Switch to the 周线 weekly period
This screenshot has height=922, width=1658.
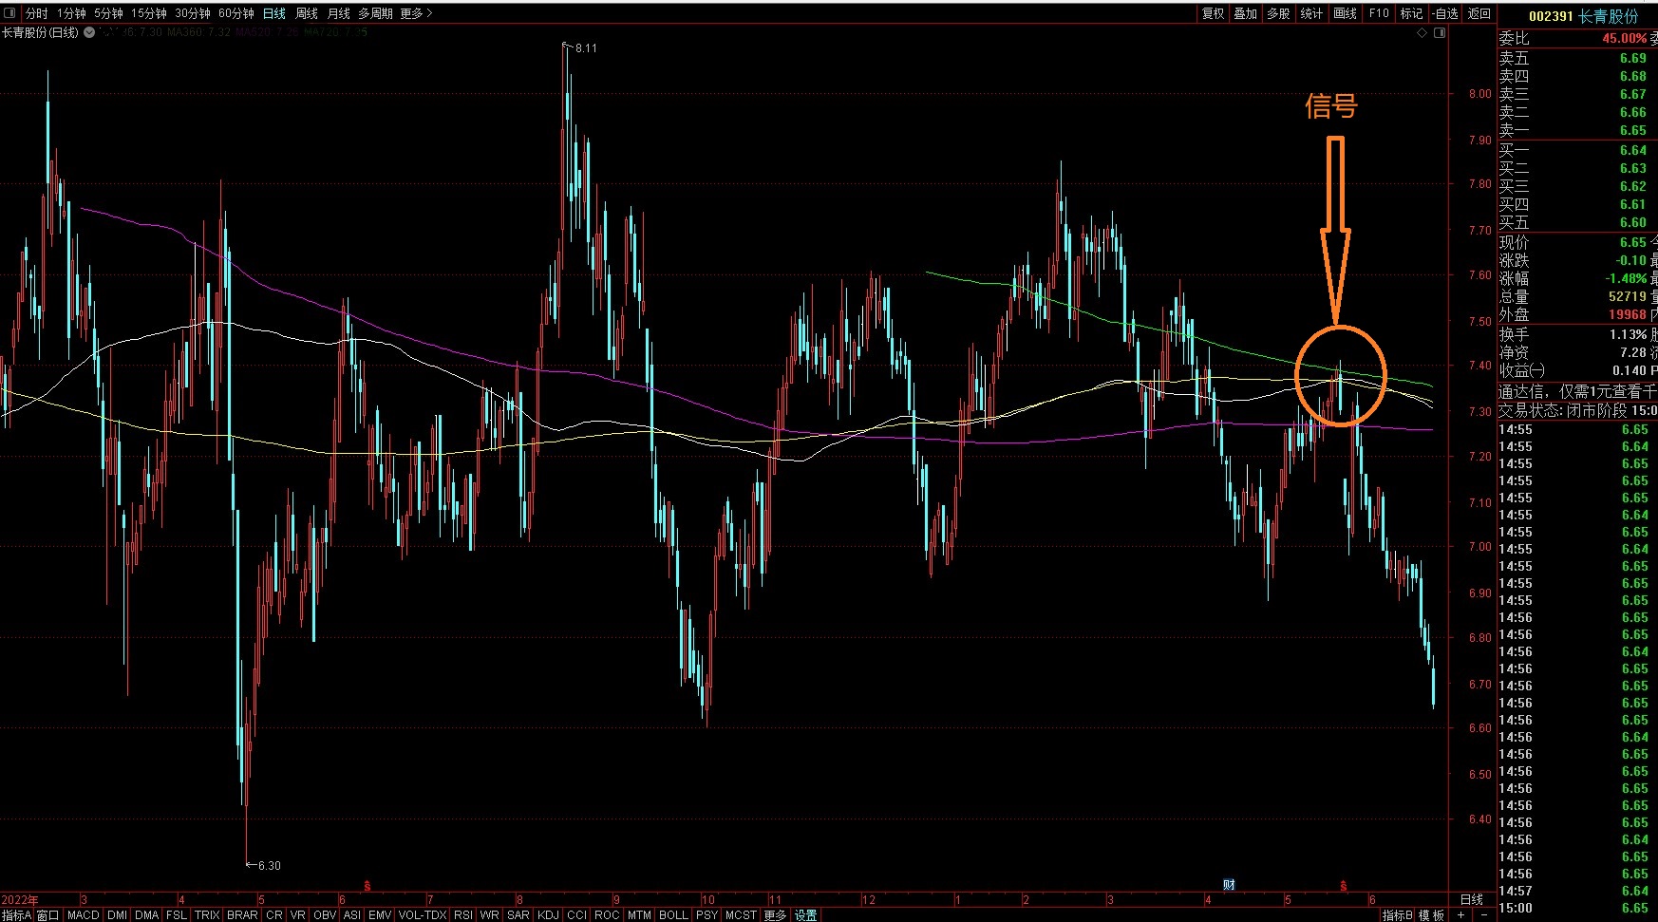[x=306, y=13]
